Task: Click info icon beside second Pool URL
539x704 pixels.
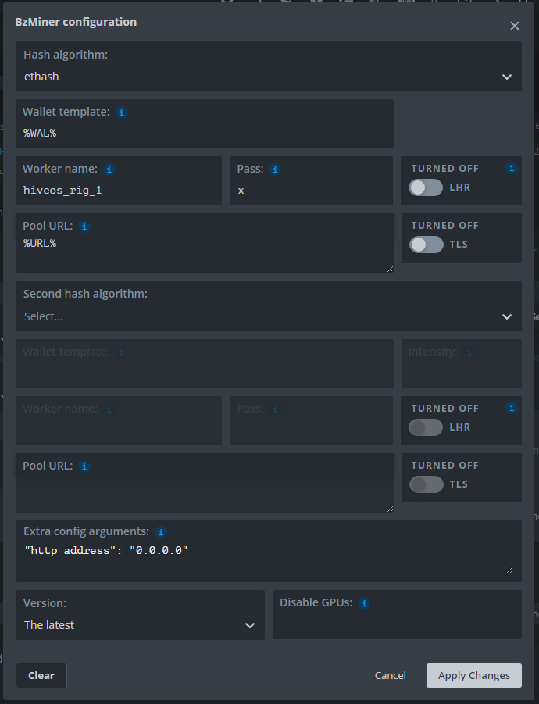Action: pos(85,466)
